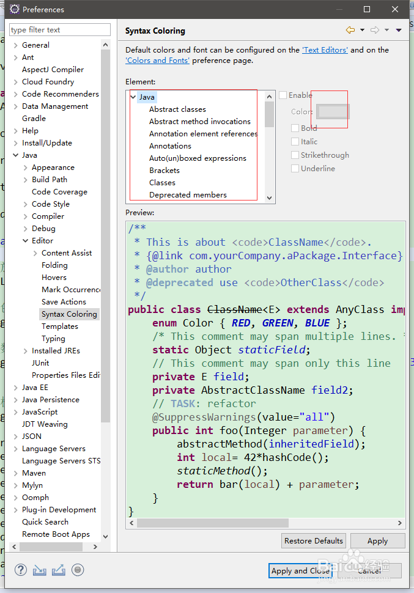Screen dimensions: 414x593
Task: Select the Abstract classes element
Action: click(177, 109)
